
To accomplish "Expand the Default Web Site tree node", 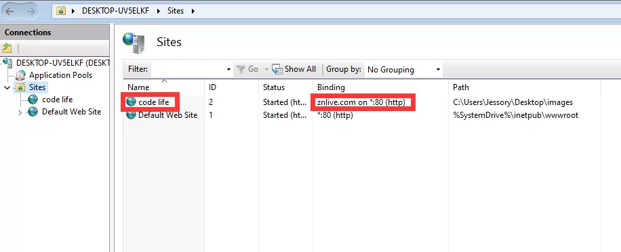I will tap(20, 112).
